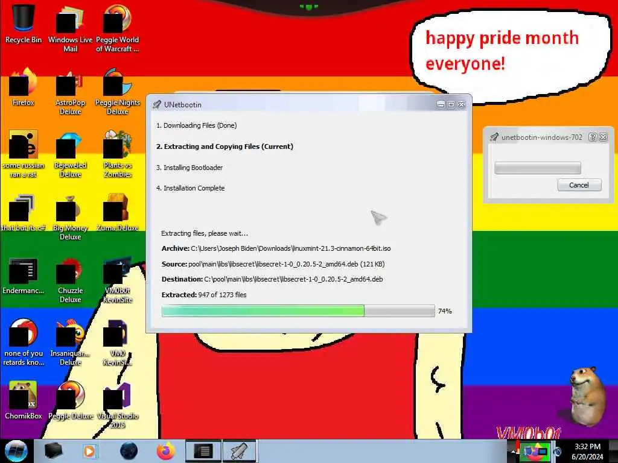Viewport: 618px width, 463px height.
Task: Click '3. Installing Bootloader' step text
Action: tap(189, 168)
